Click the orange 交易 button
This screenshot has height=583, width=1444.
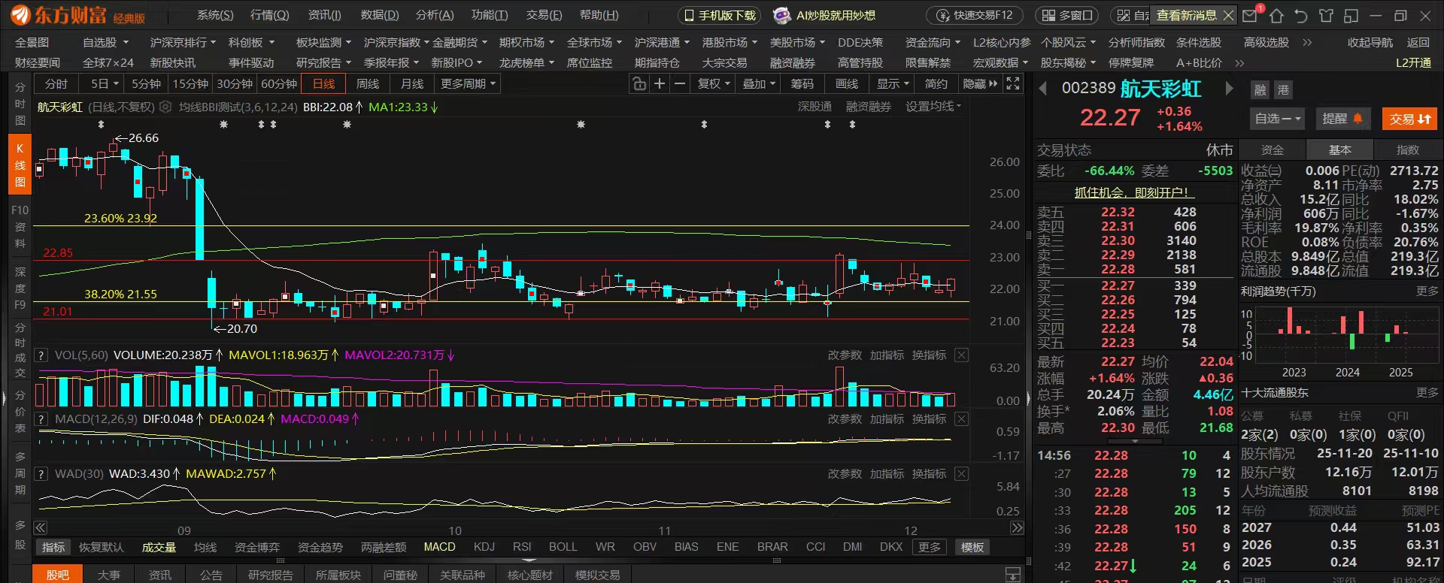(1409, 119)
